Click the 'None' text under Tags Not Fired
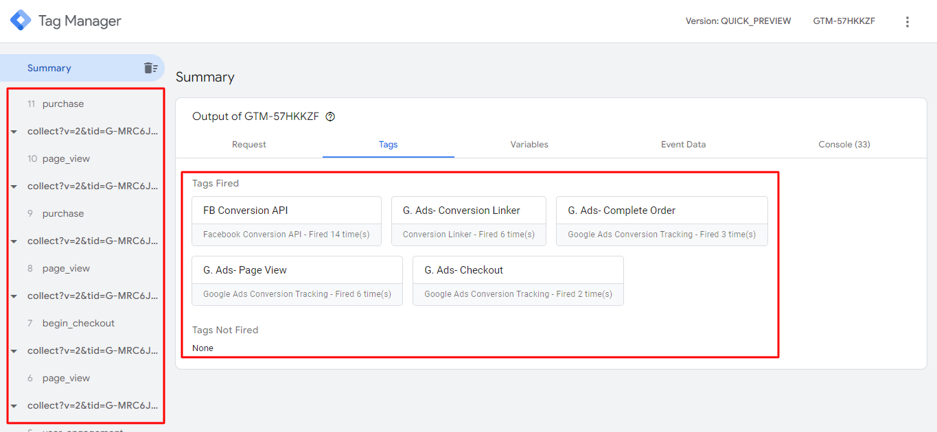 pos(203,348)
